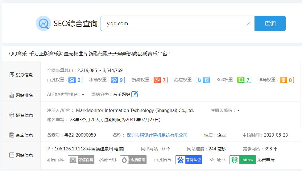This screenshot has height=171, width=302.
Task: Click the 备案信息 row label
Action: pos(24,135)
